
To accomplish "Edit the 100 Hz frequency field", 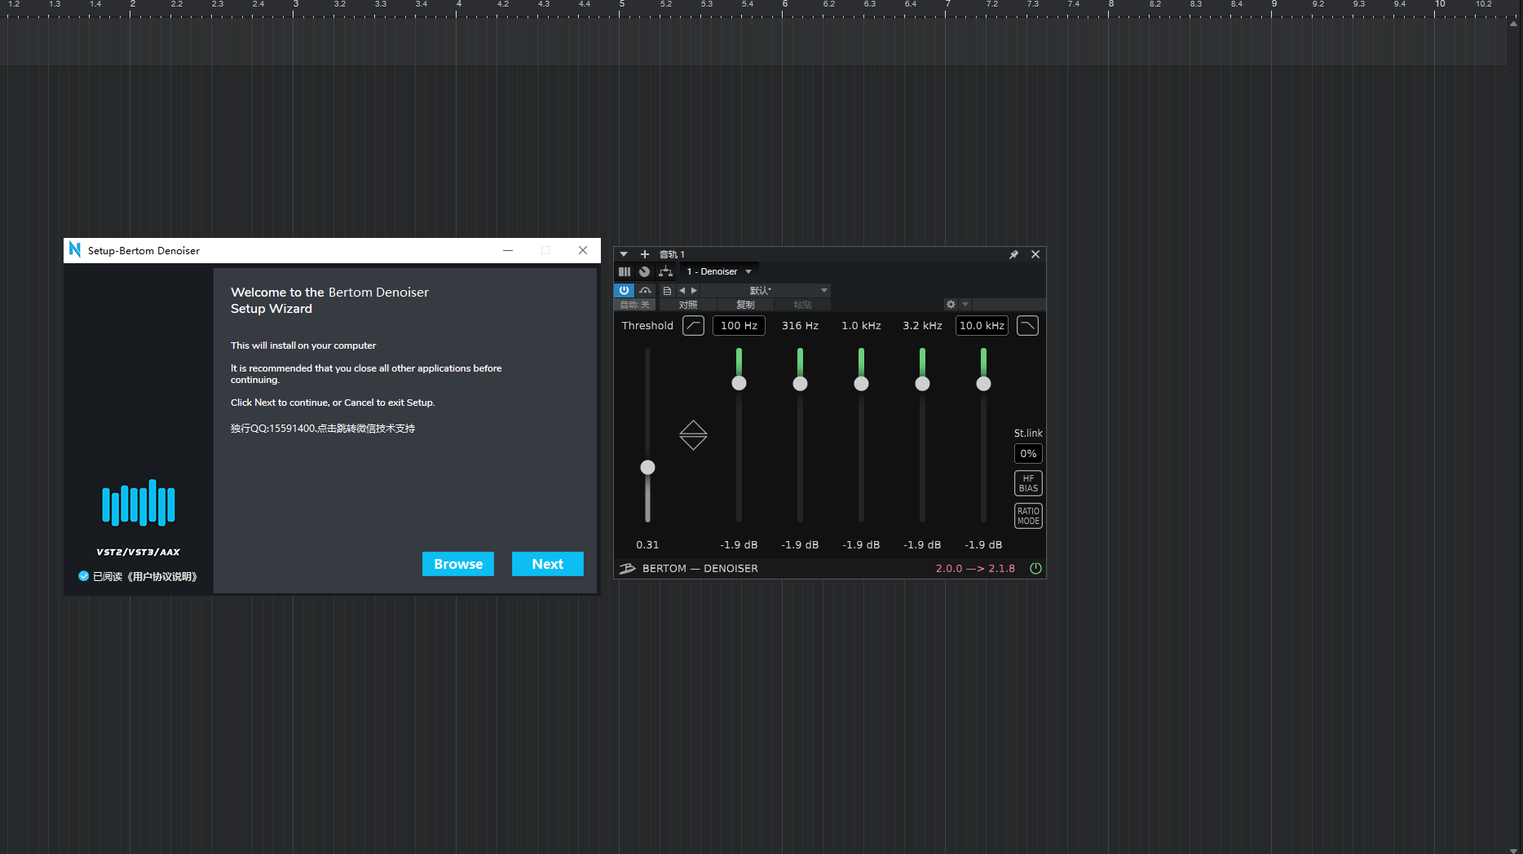I will tap(739, 326).
